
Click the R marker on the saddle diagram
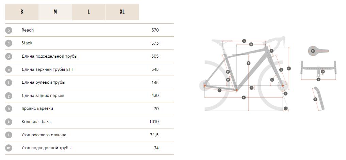coord(313,51)
